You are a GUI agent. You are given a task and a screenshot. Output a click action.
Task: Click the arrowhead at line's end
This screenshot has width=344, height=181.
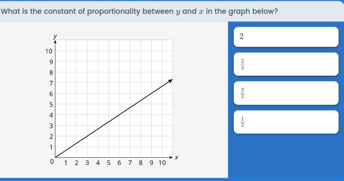171,81
